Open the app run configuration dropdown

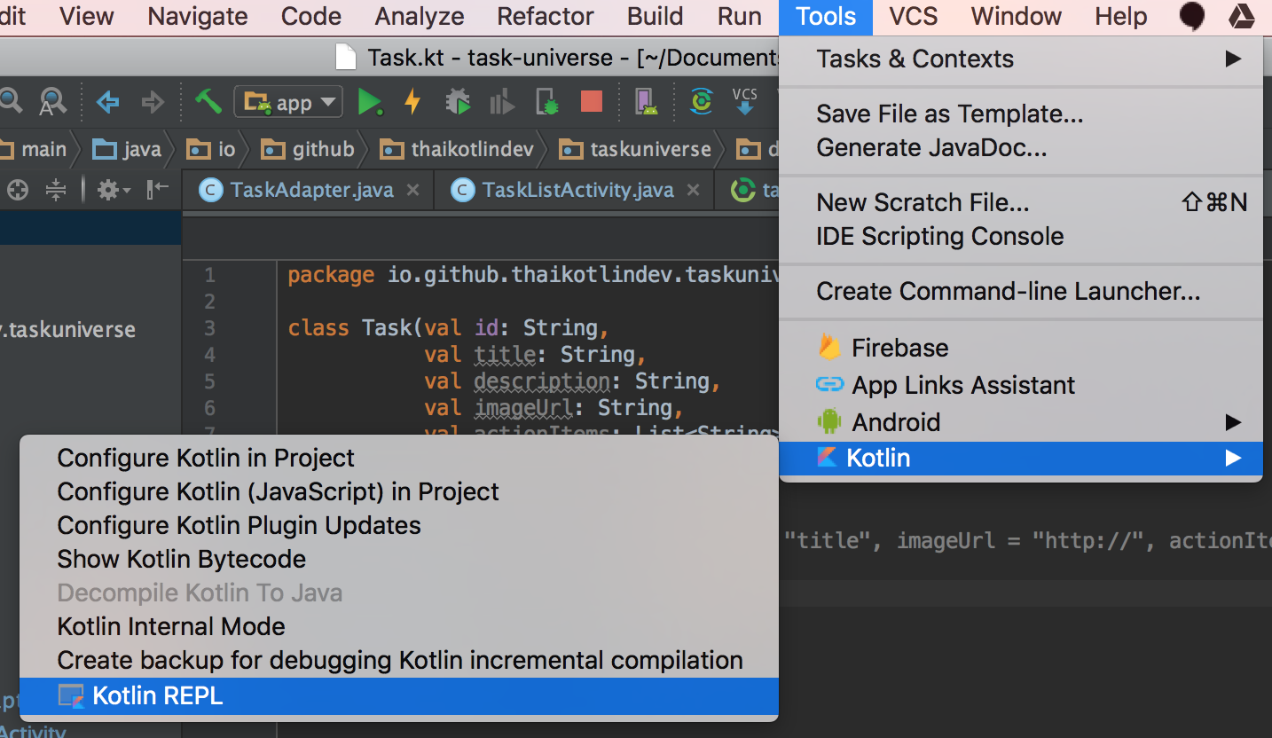coord(287,101)
